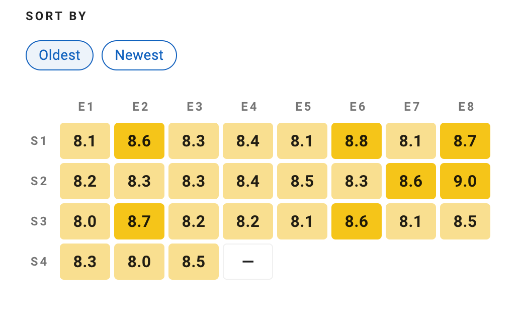Select the S1 E6 rating 8.8 cell
Screen dimensions: 521x322
(357, 141)
